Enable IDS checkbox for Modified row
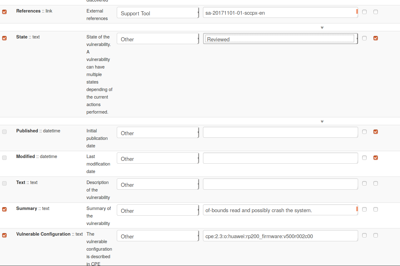Image resolution: width=400 pixels, height=266 pixels. click(x=364, y=158)
